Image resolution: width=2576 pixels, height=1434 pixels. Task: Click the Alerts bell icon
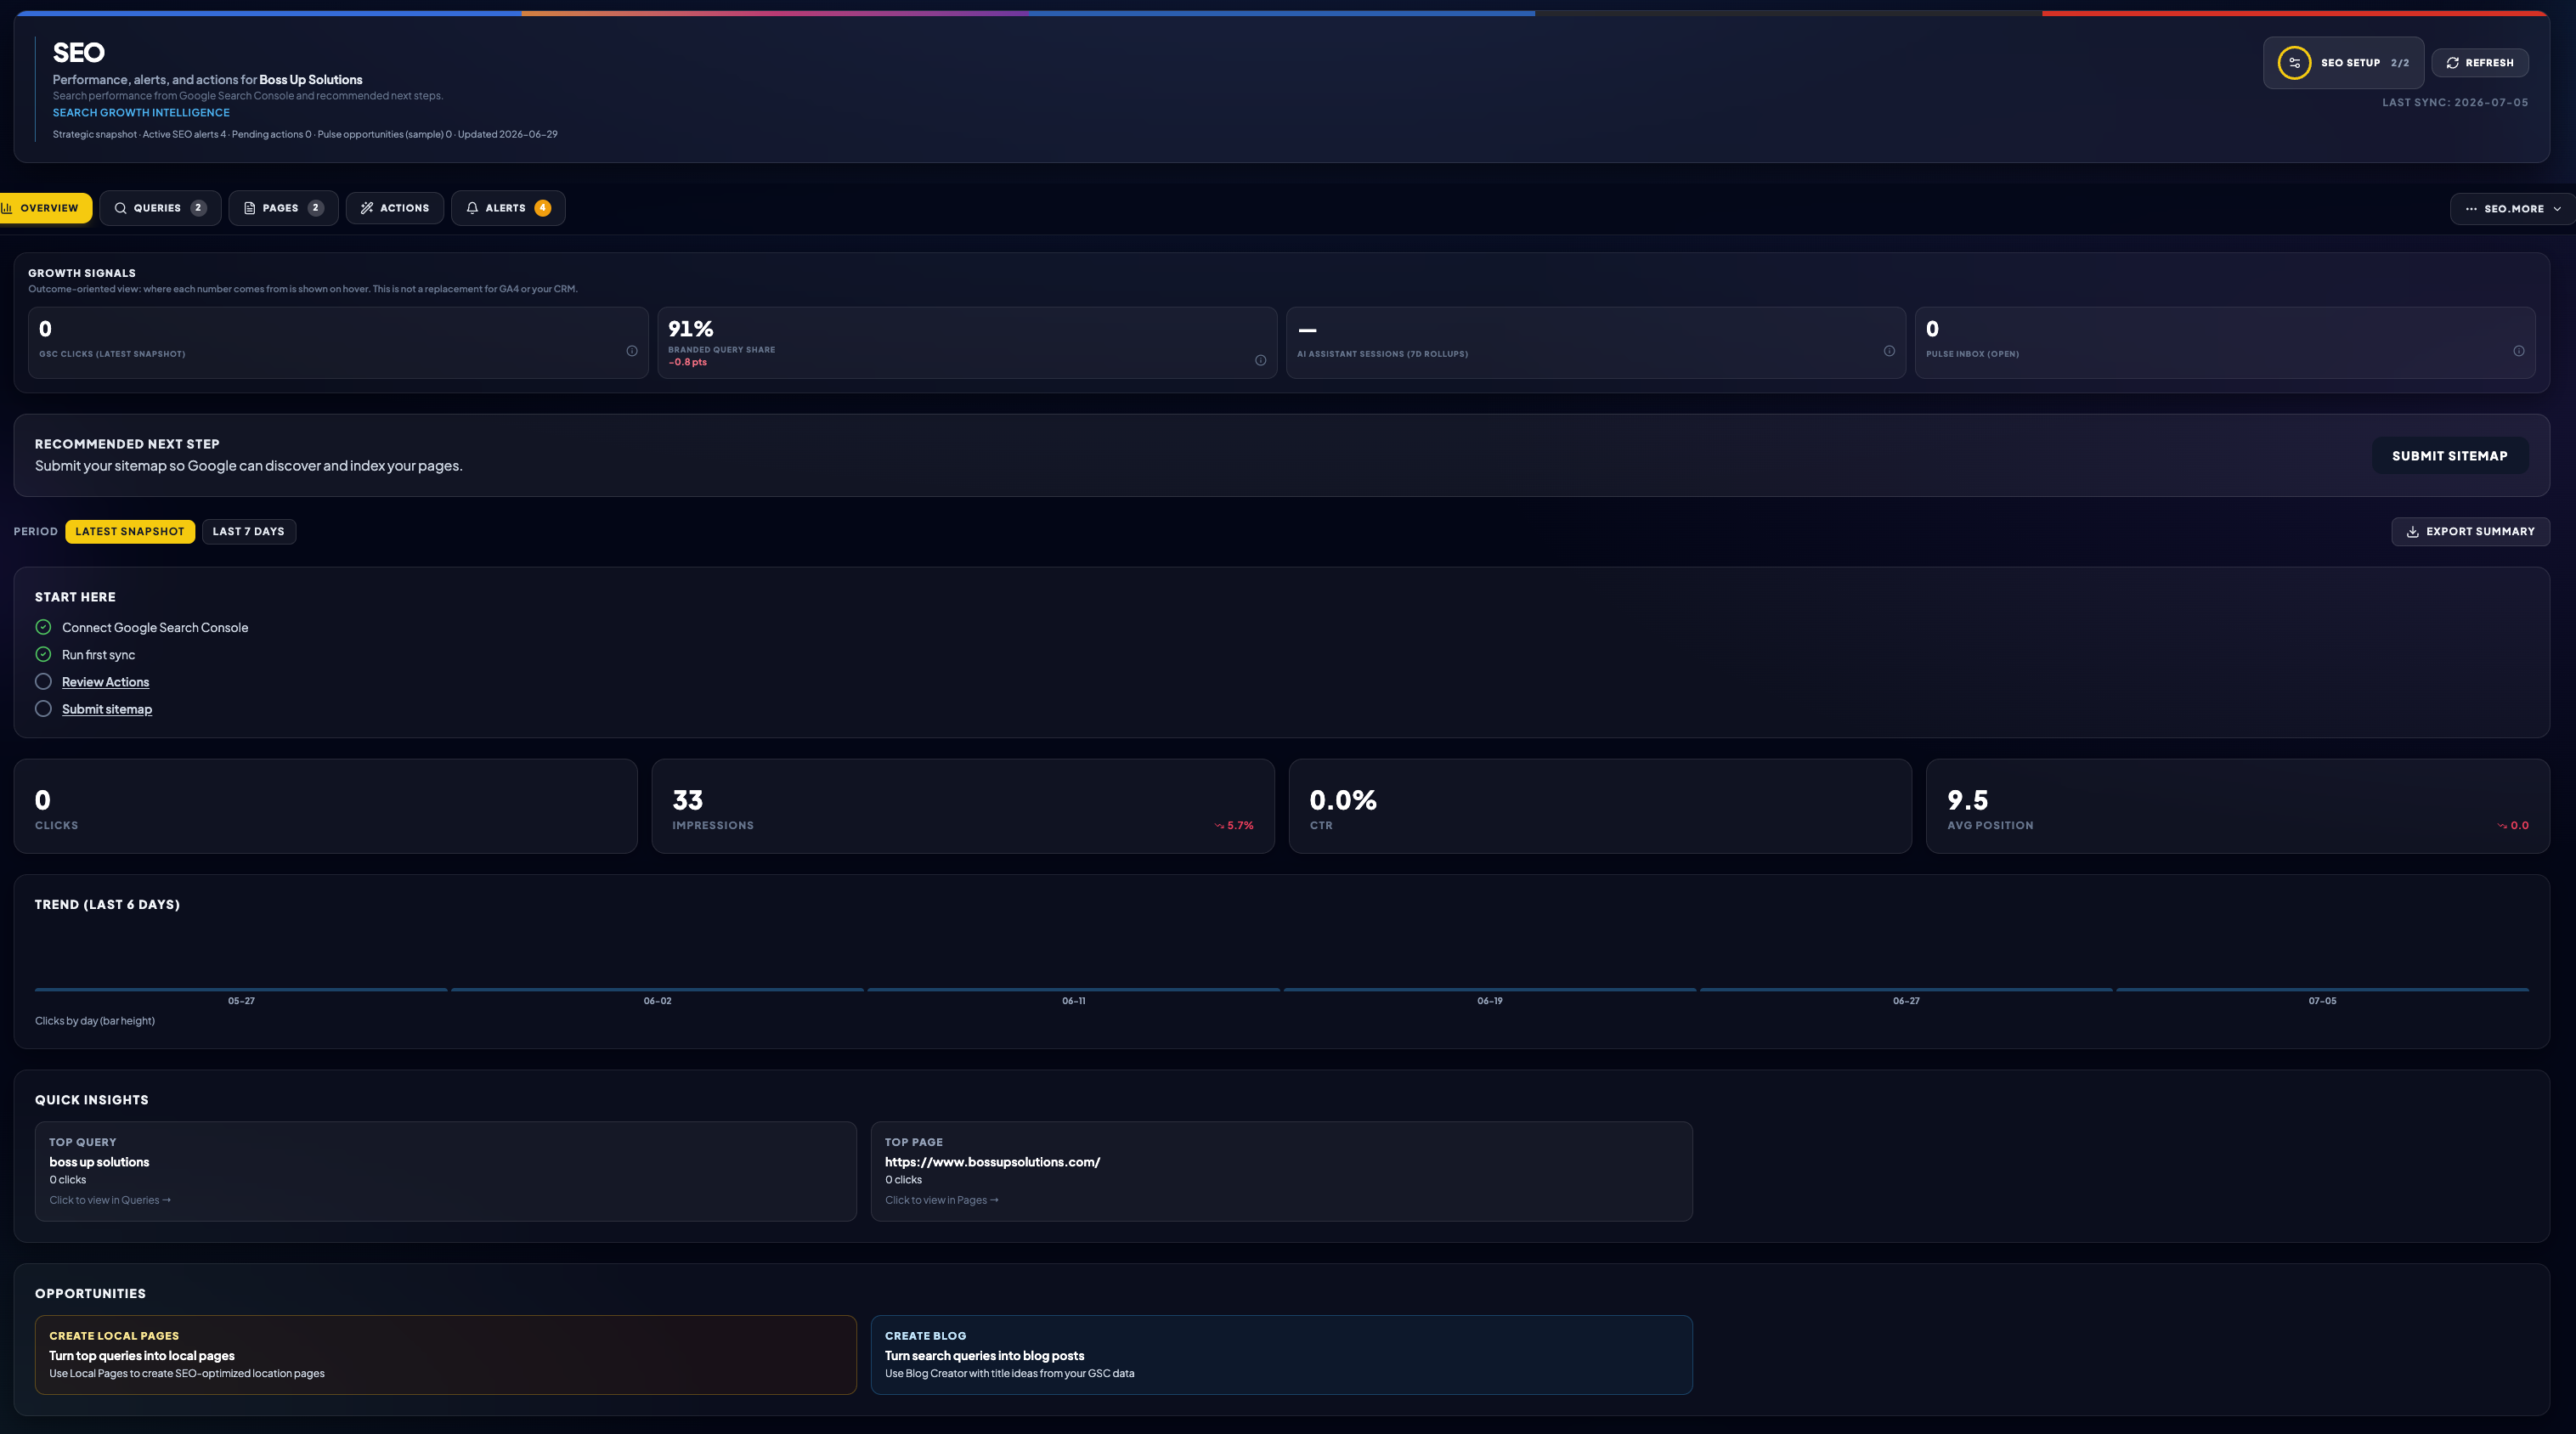[x=472, y=208]
